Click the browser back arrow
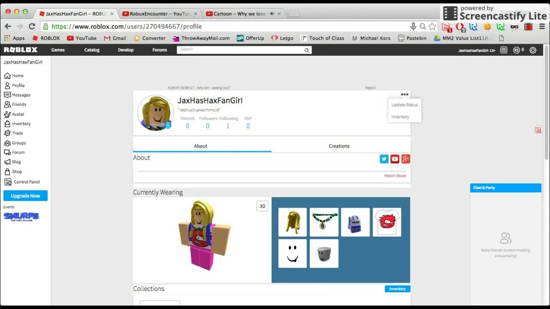Viewport: 550px width, 309px height. [8, 26]
